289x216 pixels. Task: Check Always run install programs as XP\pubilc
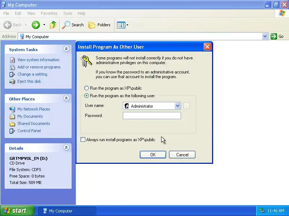pos(83,140)
